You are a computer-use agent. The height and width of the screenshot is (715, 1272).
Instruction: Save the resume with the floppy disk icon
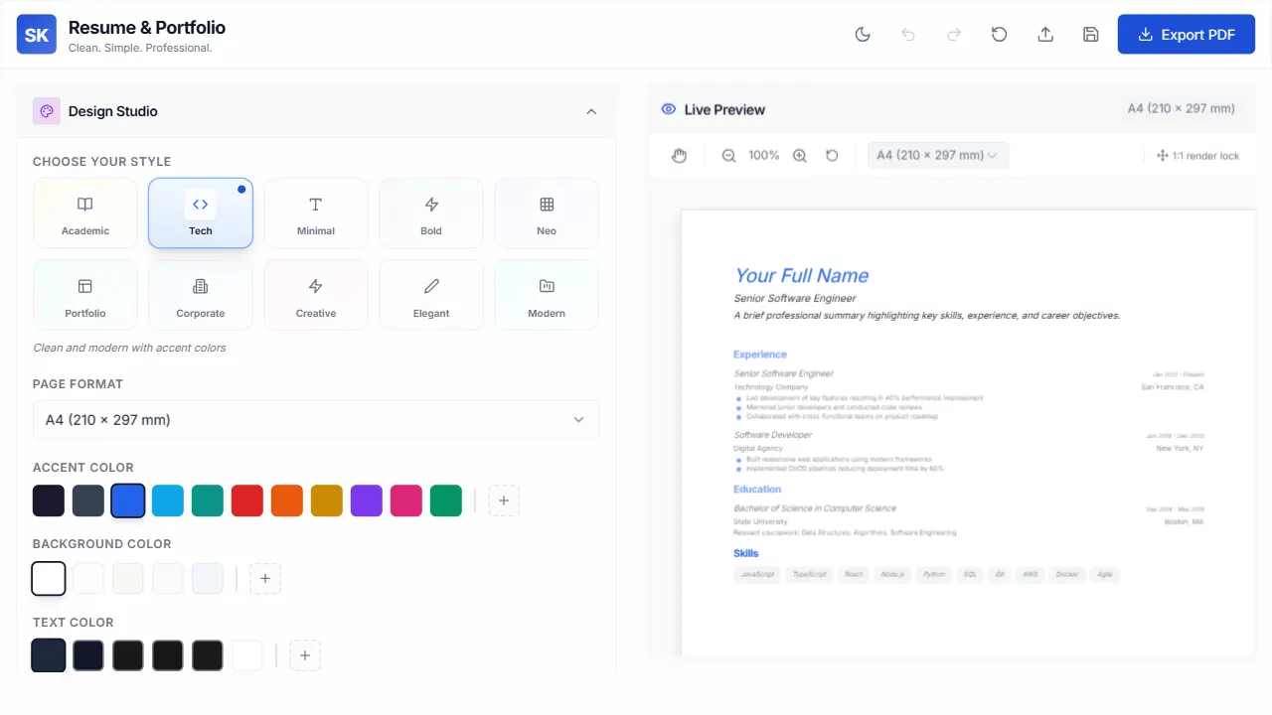coord(1091,35)
